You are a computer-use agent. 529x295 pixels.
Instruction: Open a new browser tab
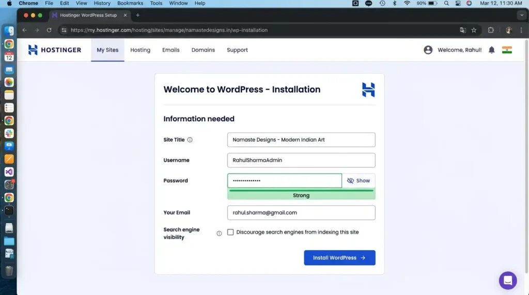[x=137, y=15]
